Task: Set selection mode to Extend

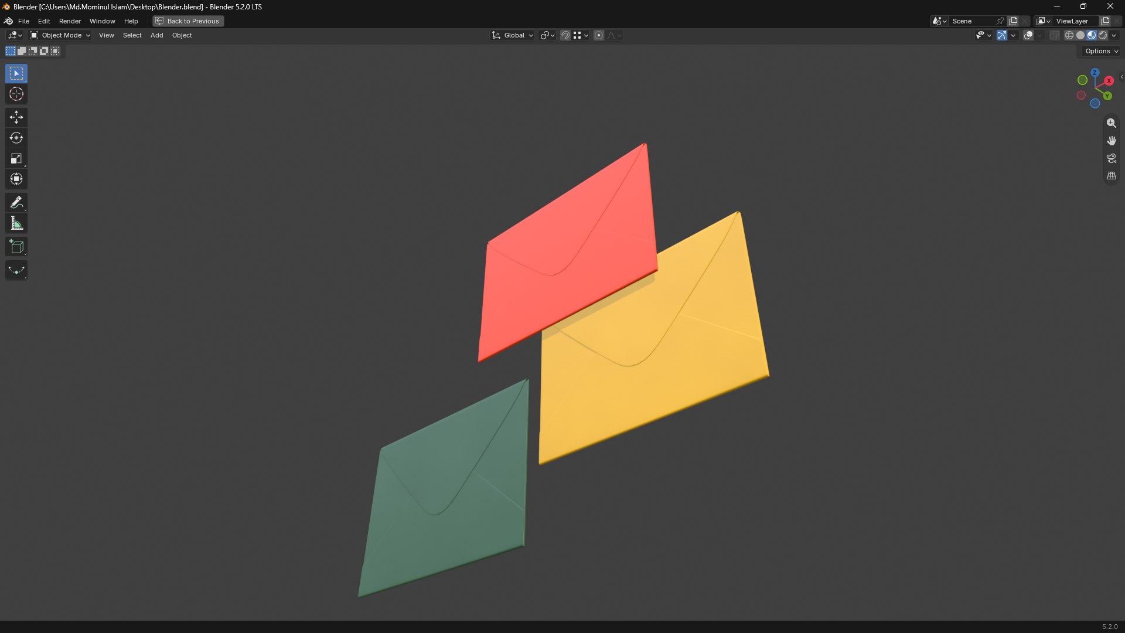Action: tap(22, 52)
